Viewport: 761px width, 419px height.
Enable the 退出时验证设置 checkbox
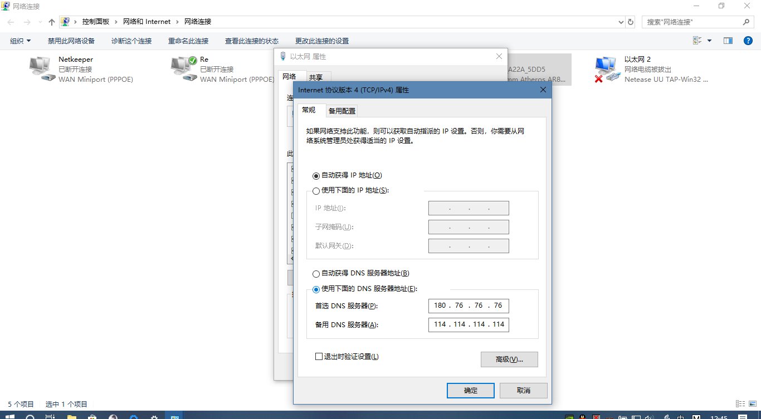coord(319,357)
